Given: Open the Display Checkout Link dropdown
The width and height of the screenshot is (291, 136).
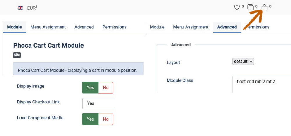Looking at the screenshot, I should (x=98, y=103).
